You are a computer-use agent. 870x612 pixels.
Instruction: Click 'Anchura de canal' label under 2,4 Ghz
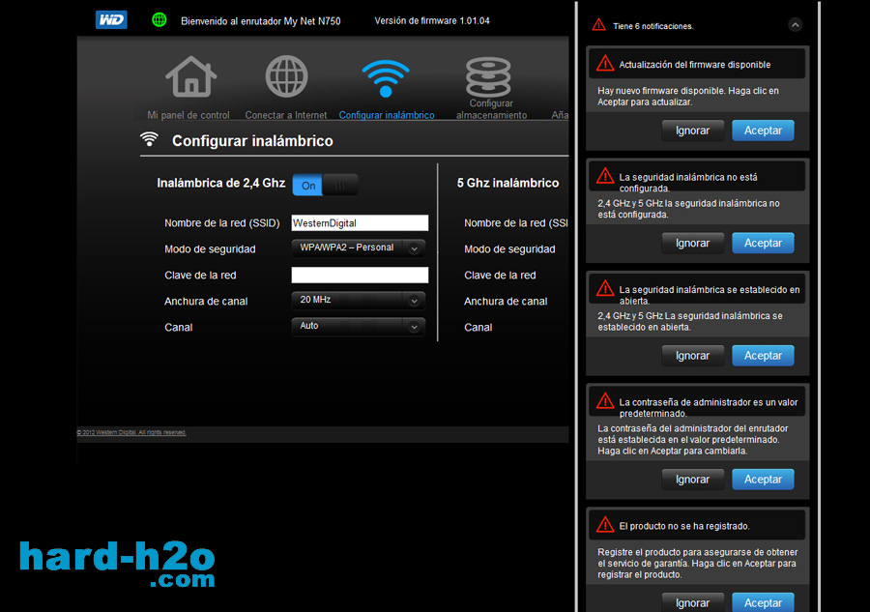tap(206, 302)
